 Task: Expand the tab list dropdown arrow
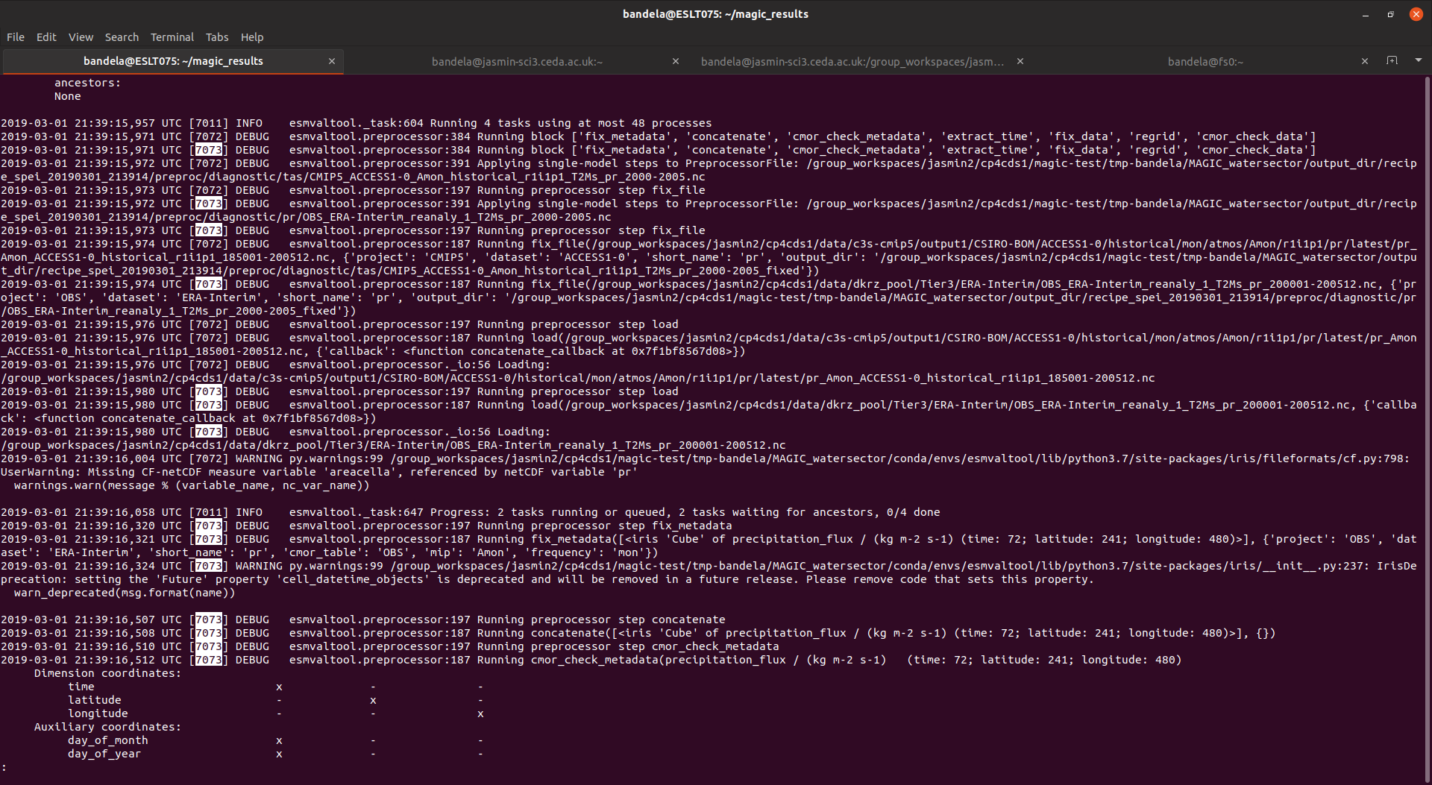(x=1419, y=60)
